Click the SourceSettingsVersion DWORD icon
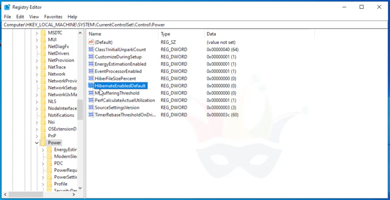The height and width of the screenshot is (200, 390). point(91,107)
